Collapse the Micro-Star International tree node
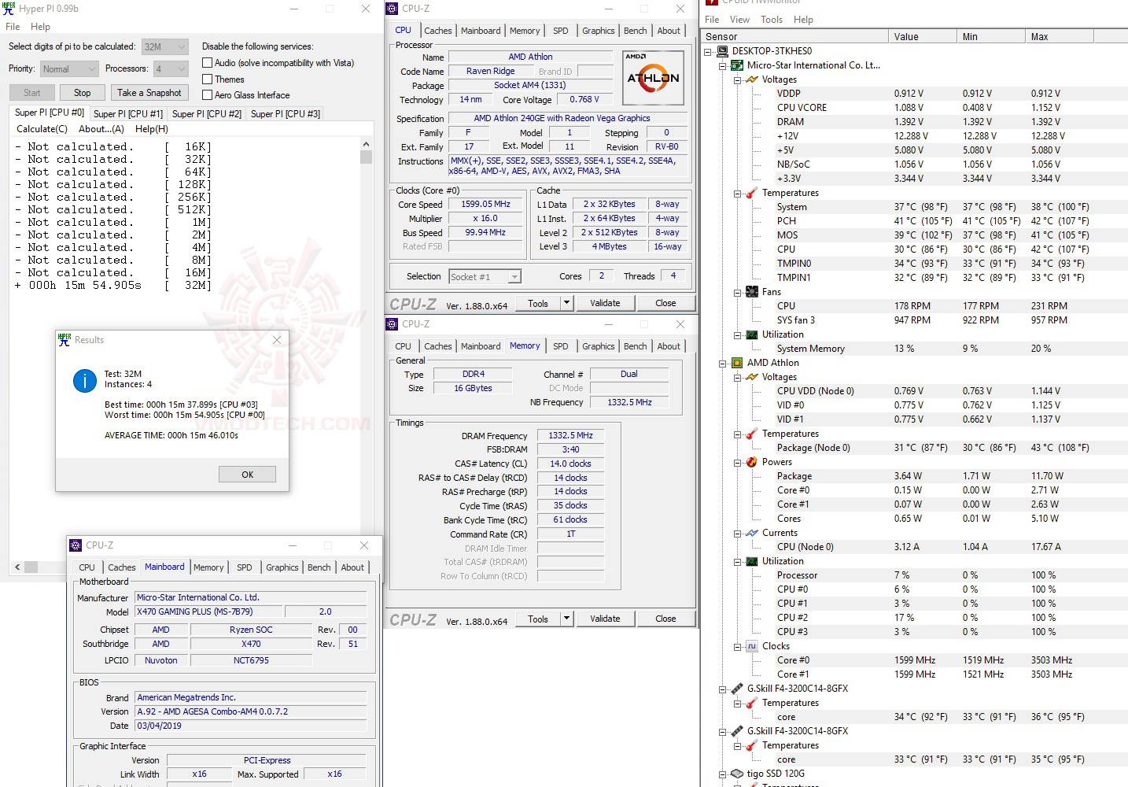The height and width of the screenshot is (787, 1128). [723, 65]
